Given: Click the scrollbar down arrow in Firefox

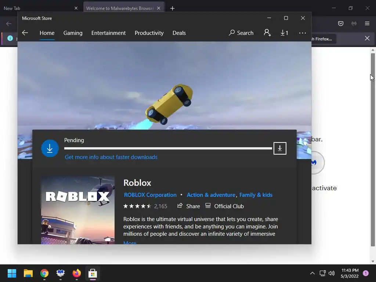Looking at the screenshot, I should pyautogui.click(x=373, y=261).
